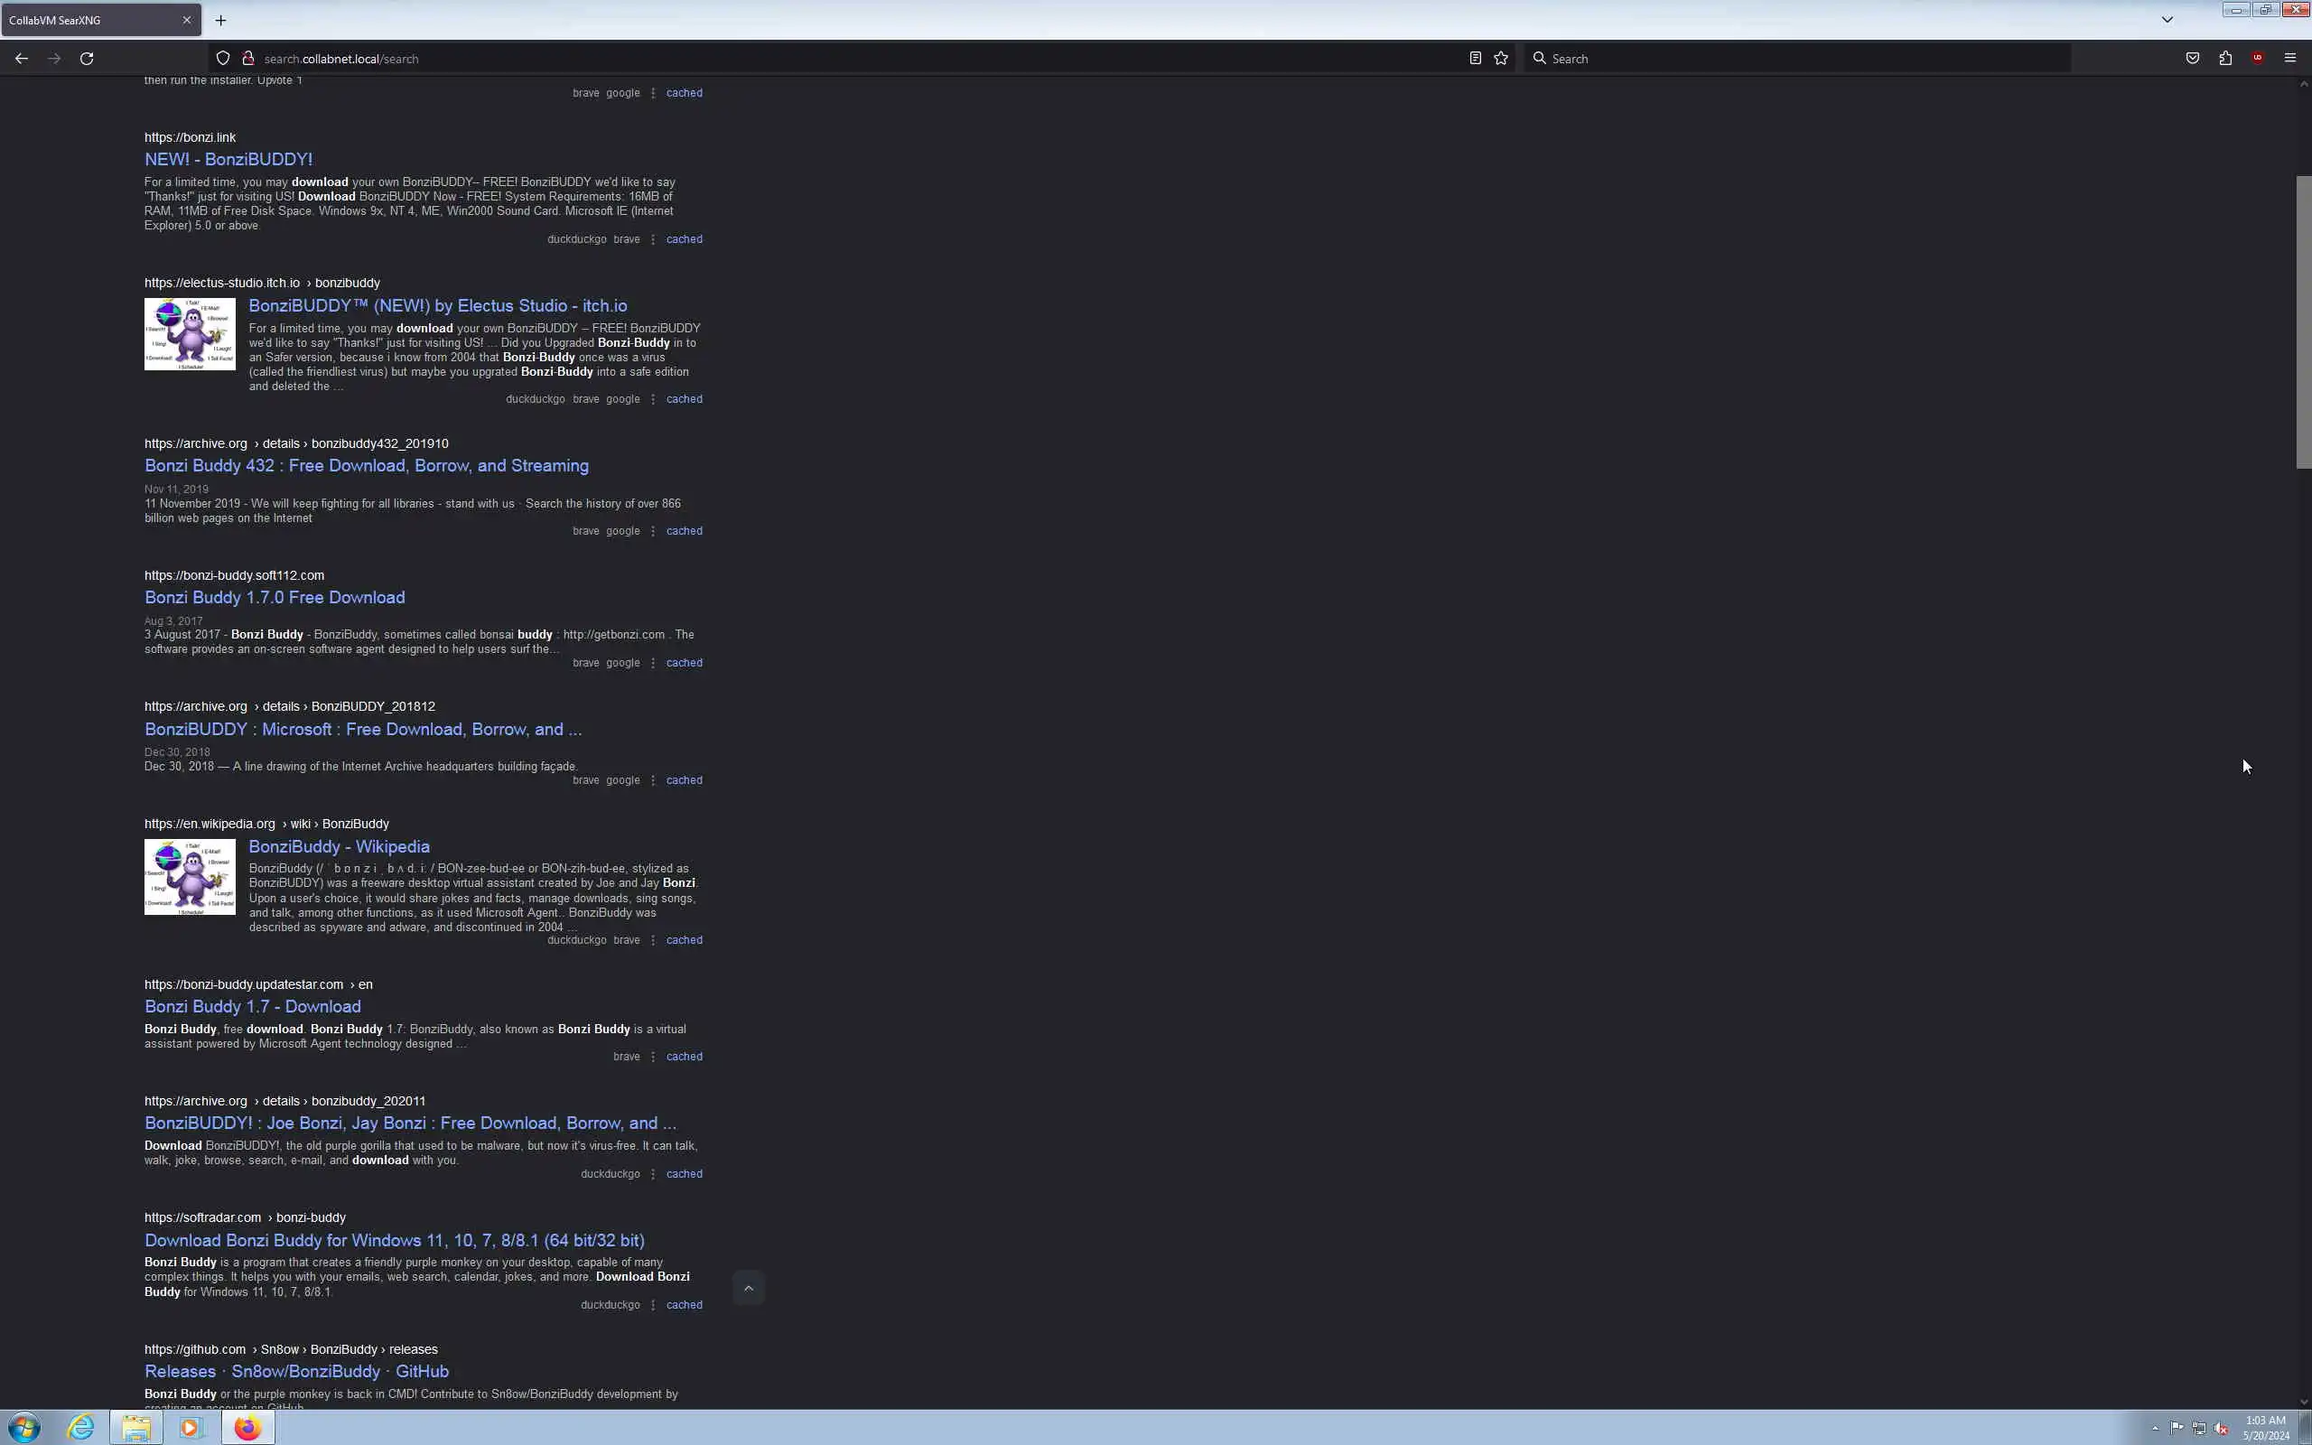This screenshot has height=1445, width=2312.
Task: Click the Save to Pocket icon
Action: click(x=2193, y=59)
